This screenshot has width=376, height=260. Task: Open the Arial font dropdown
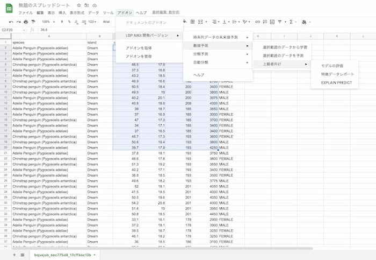point(106,22)
